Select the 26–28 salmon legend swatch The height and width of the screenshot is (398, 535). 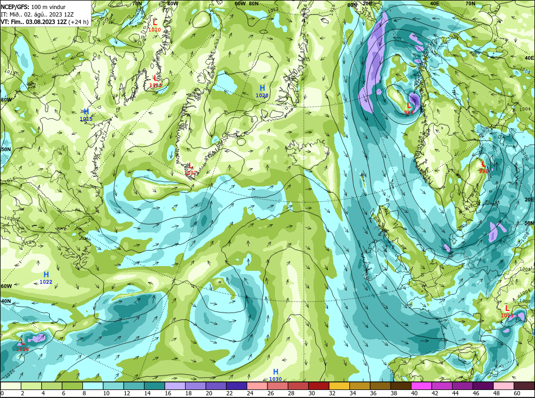(277, 386)
